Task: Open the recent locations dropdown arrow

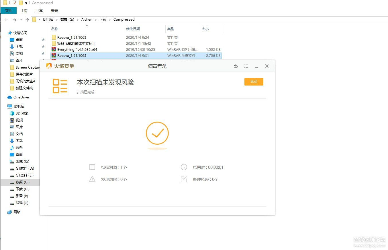Action: [x=21, y=20]
